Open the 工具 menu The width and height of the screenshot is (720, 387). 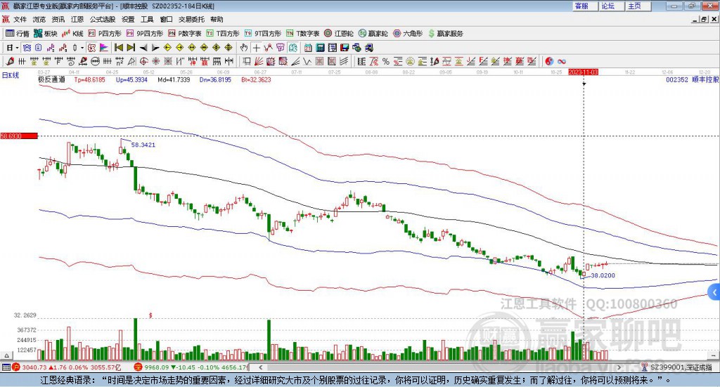point(147,19)
